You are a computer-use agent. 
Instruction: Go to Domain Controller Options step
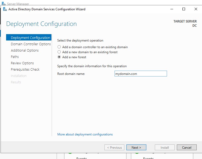(31, 44)
